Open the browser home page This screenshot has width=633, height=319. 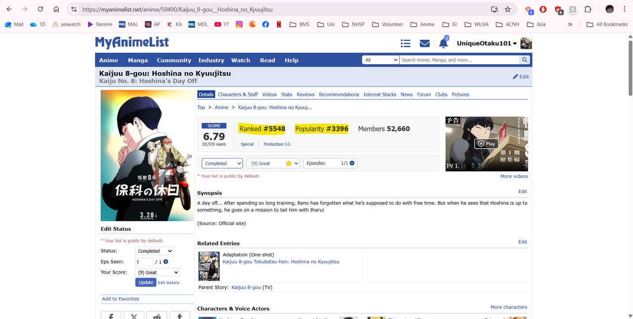click(x=56, y=9)
